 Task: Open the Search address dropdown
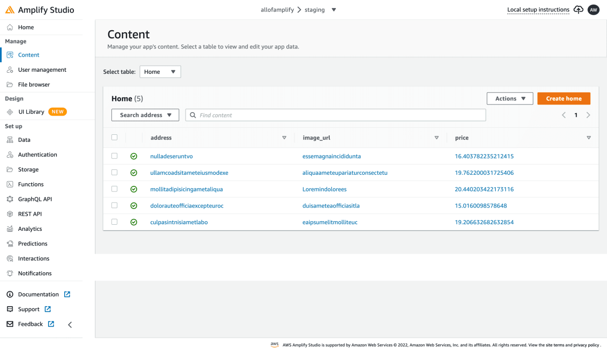[145, 115]
